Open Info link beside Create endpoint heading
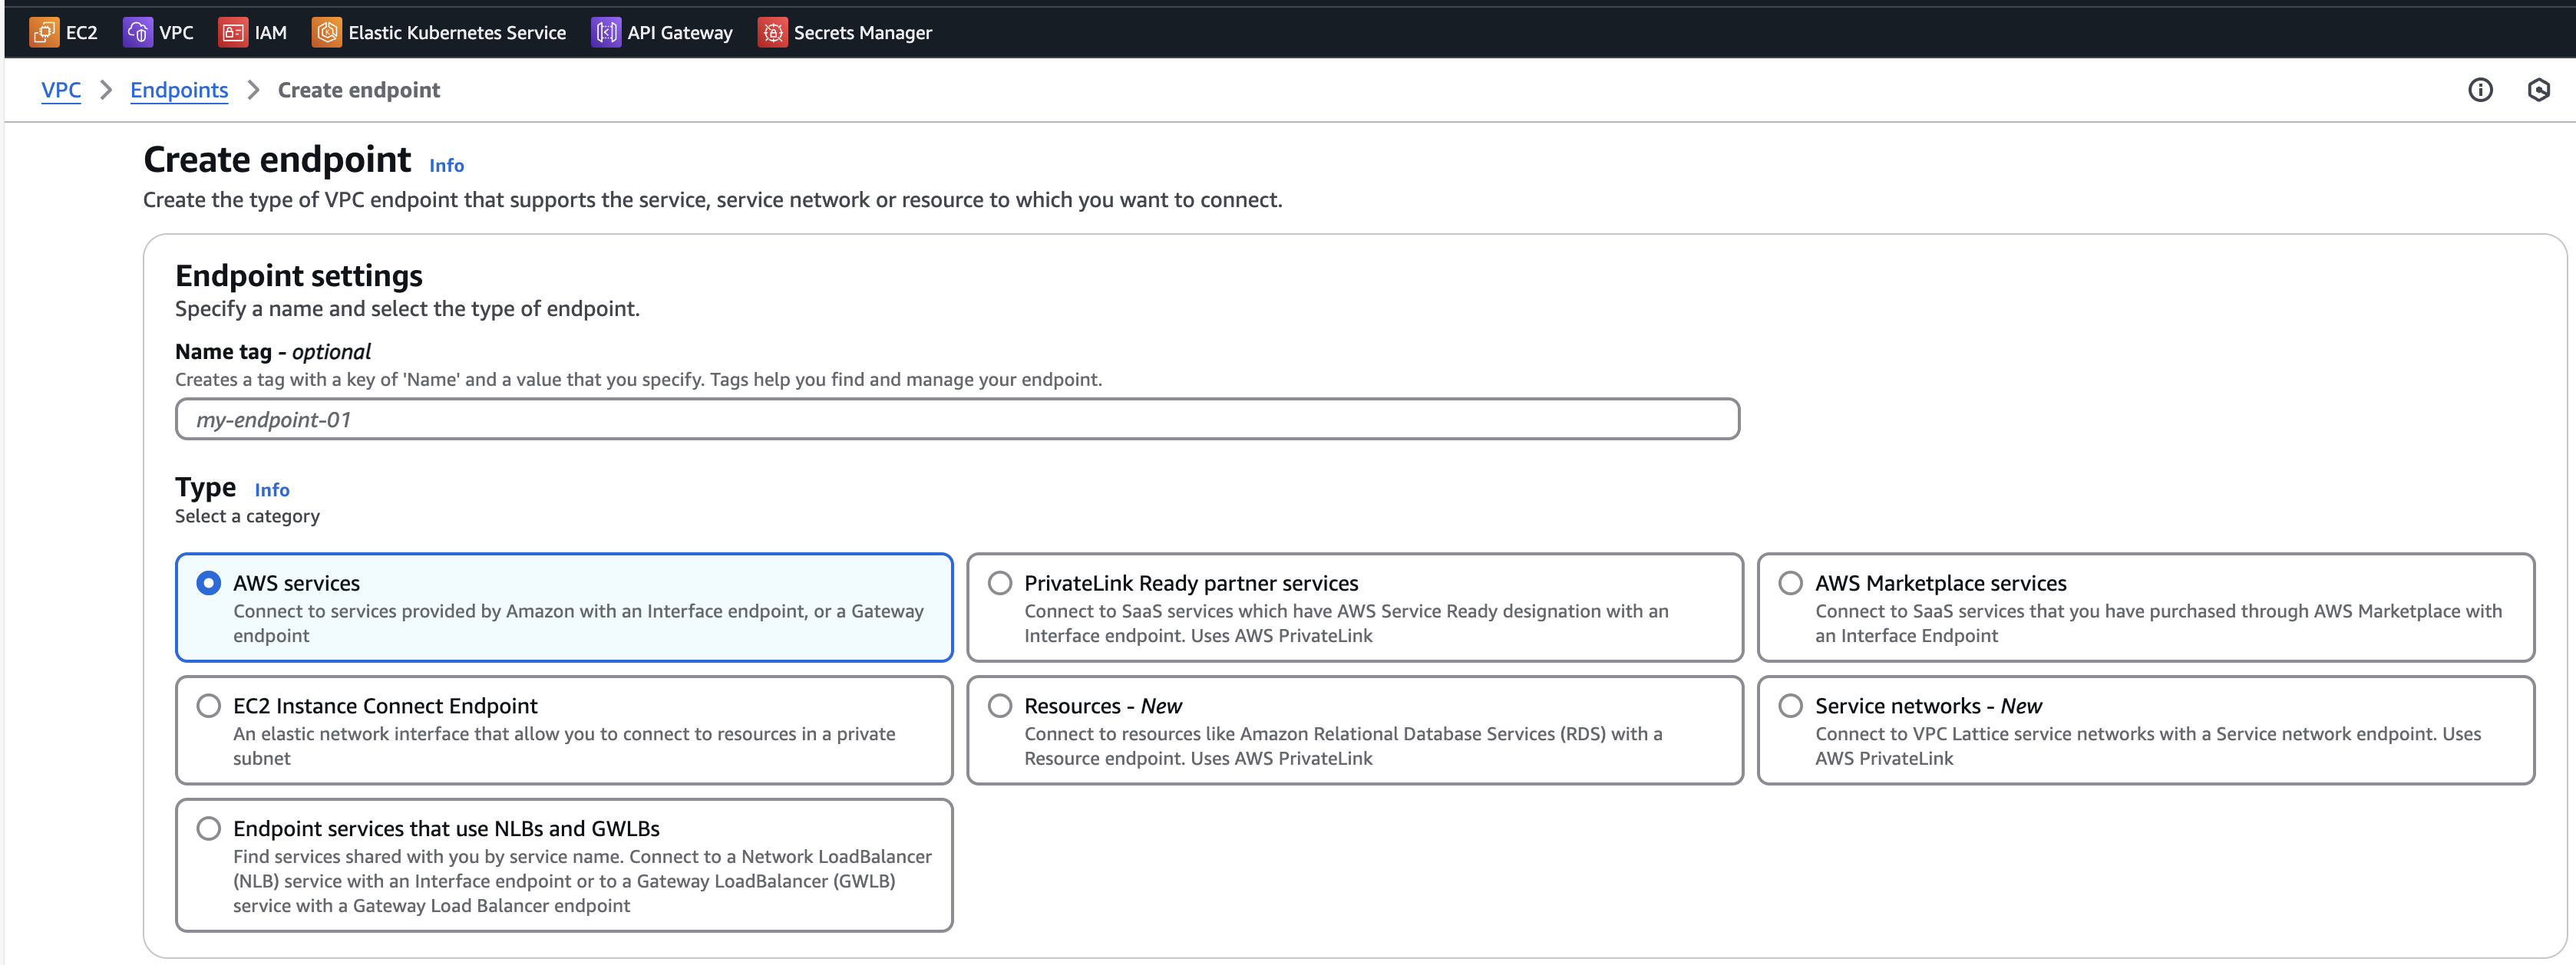The image size is (2576, 965). click(446, 166)
